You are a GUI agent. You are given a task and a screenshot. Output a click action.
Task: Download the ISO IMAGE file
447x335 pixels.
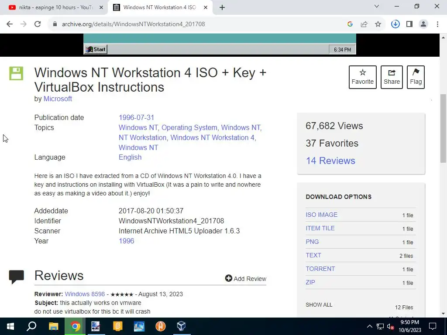[322, 215]
